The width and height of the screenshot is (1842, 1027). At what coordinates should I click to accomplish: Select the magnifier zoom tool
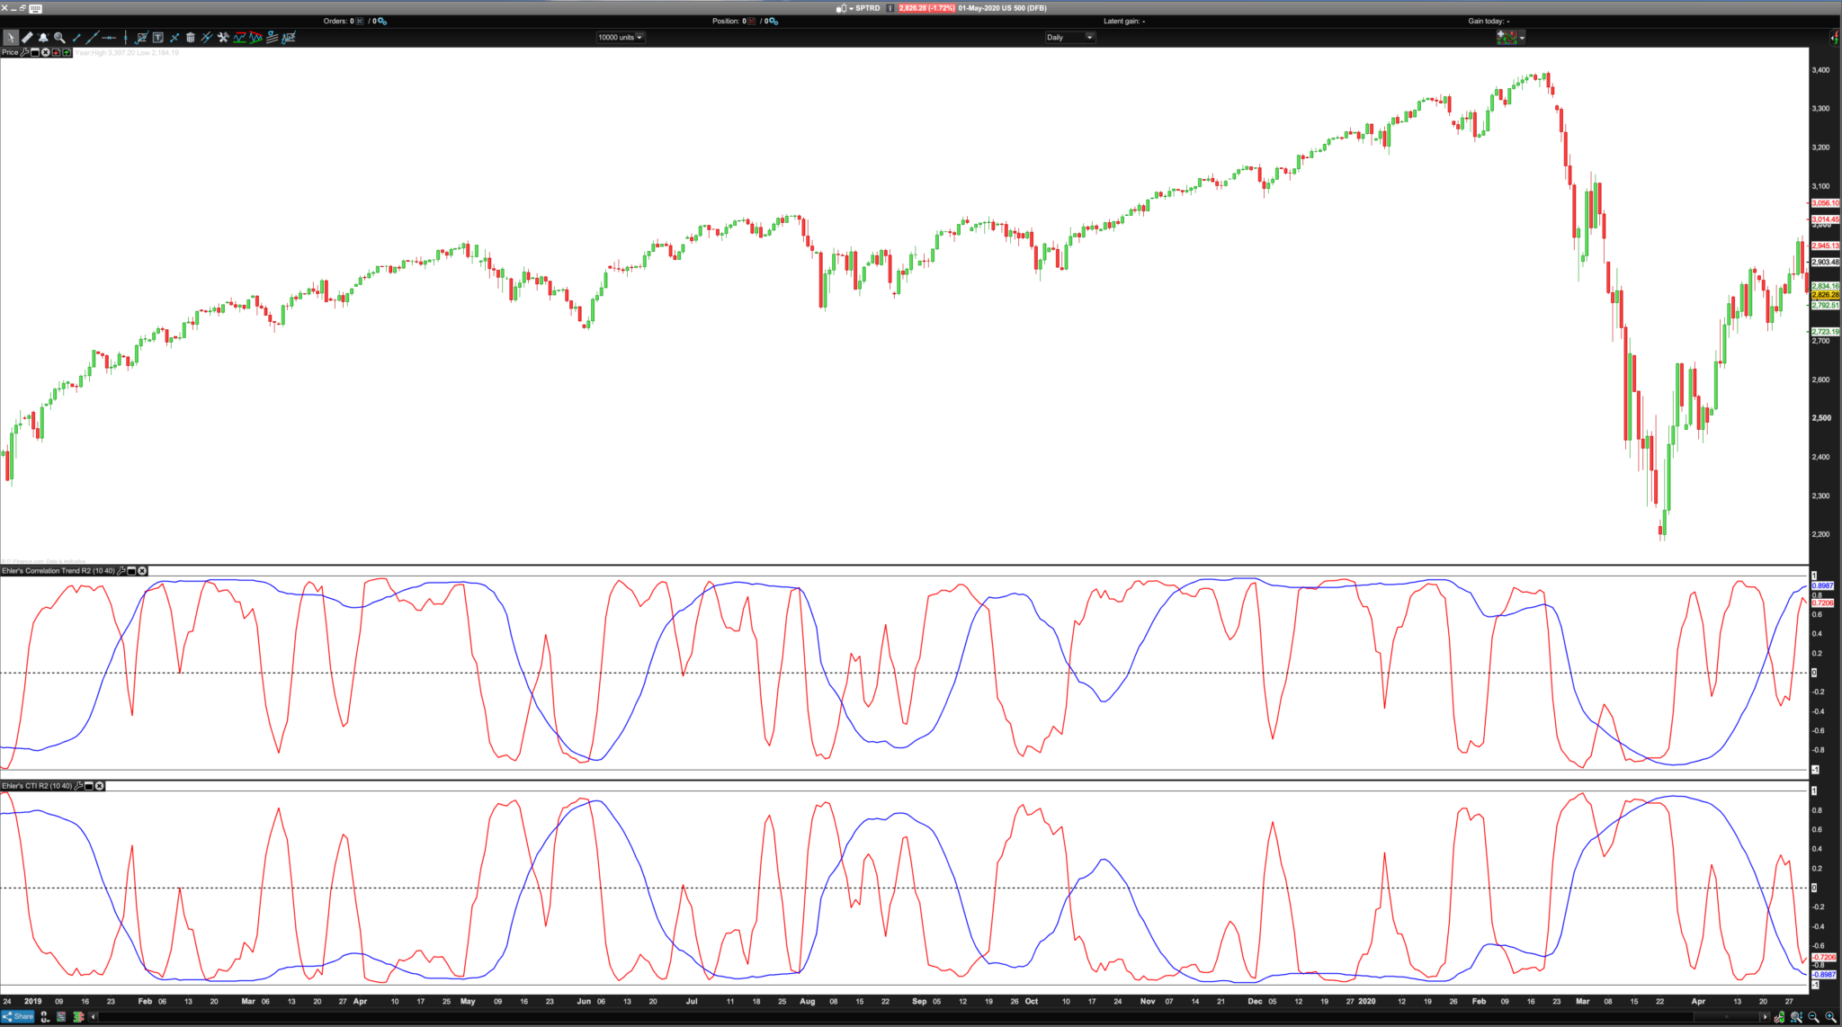[x=59, y=38]
